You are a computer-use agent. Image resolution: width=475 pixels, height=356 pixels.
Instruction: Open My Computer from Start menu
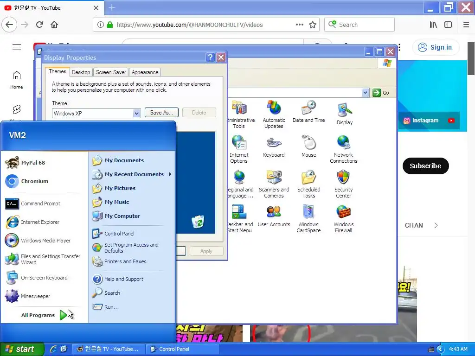pyautogui.click(x=116, y=216)
